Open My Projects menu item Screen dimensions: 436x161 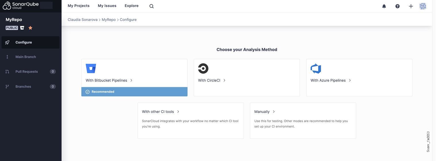click(x=78, y=6)
